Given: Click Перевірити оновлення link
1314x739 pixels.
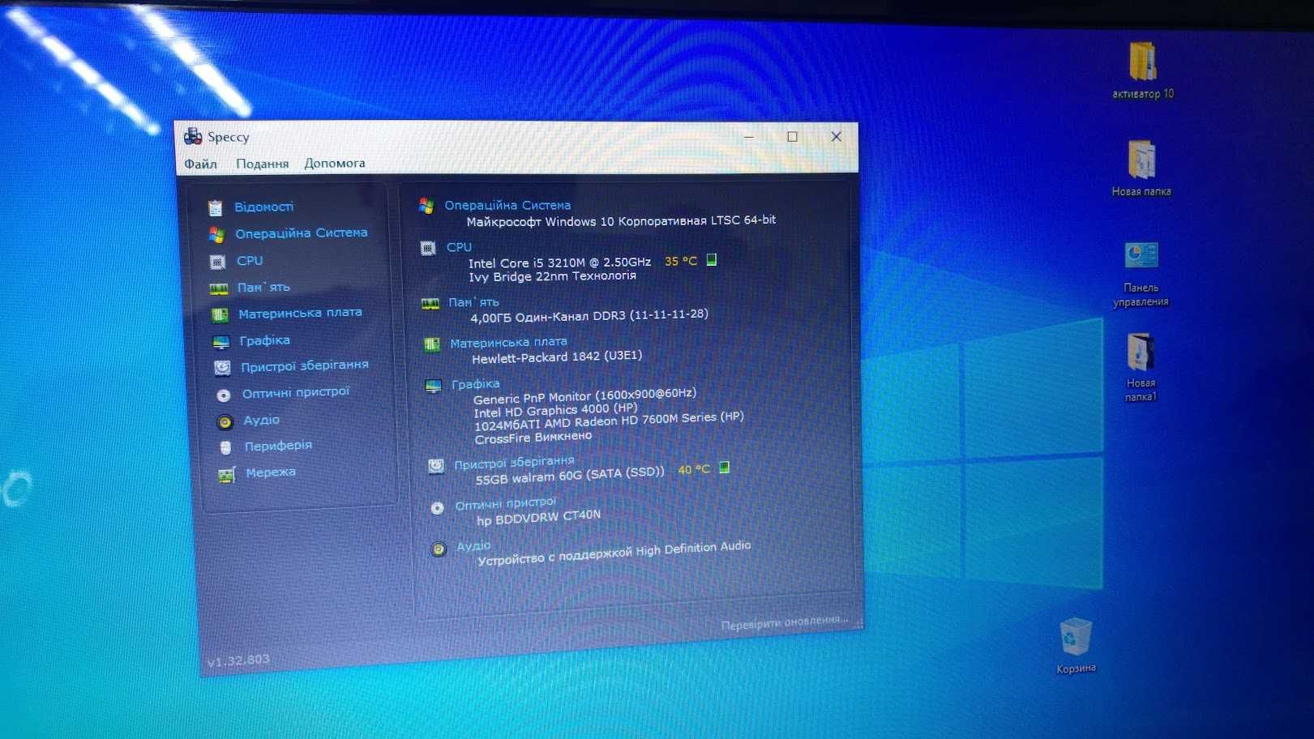Looking at the screenshot, I should (785, 622).
